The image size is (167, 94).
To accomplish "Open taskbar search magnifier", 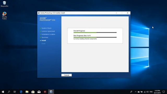I will 9,92.
